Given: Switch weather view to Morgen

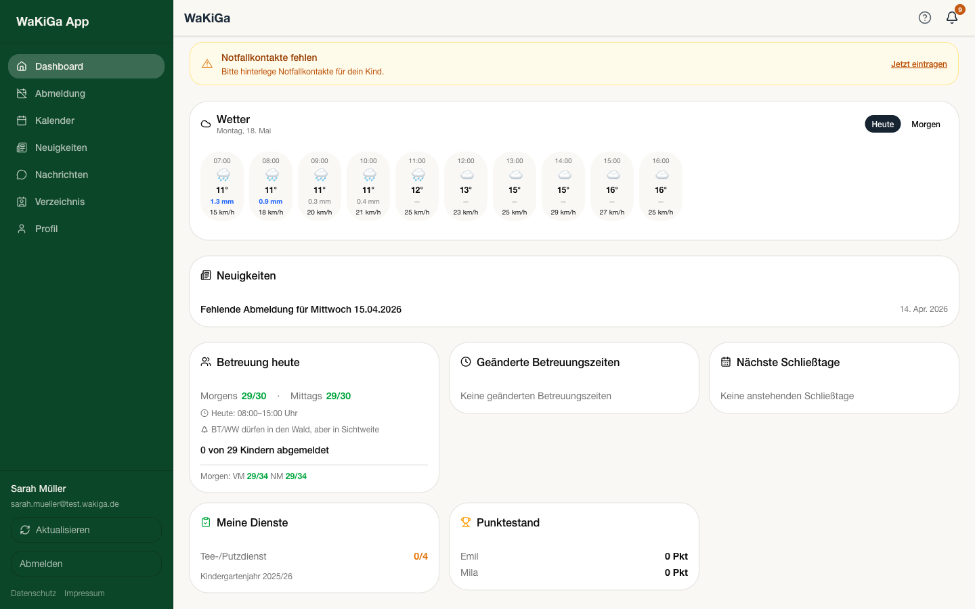Looking at the screenshot, I should (x=926, y=125).
